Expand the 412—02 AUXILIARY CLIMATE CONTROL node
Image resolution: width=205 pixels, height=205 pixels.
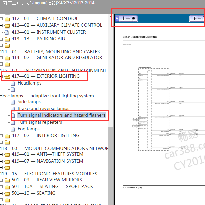pyautogui.click(x=1, y=25)
